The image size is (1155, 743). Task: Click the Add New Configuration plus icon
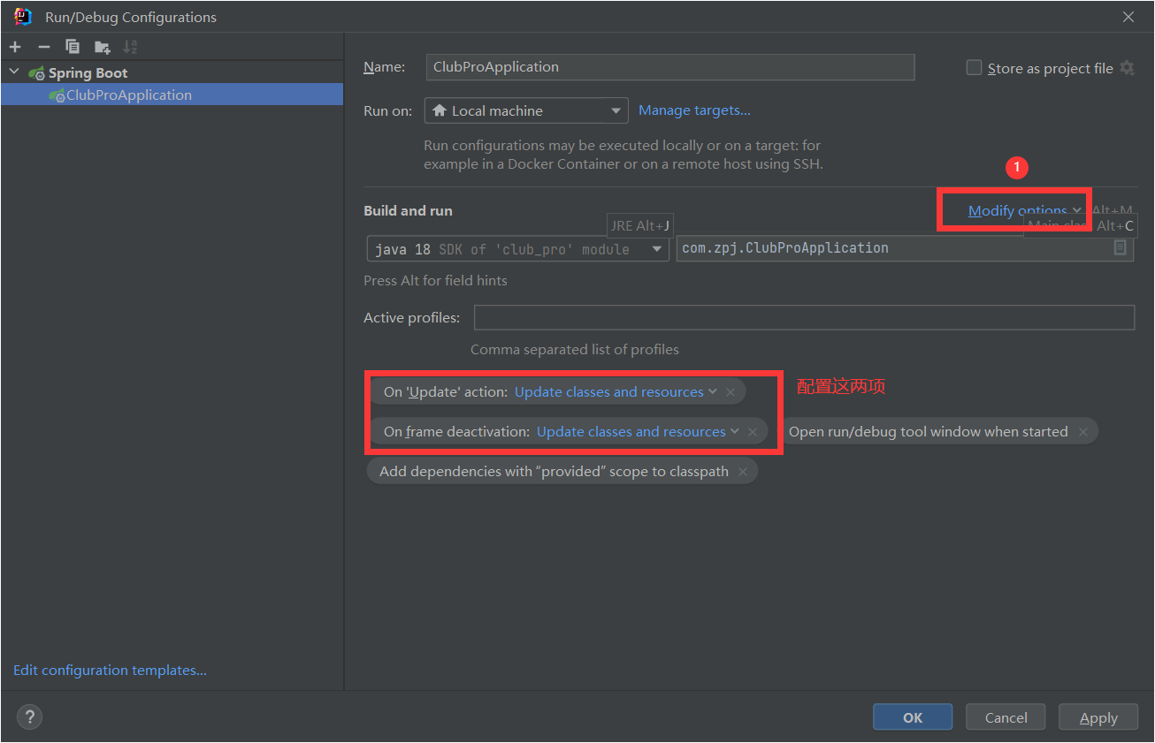pos(15,47)
